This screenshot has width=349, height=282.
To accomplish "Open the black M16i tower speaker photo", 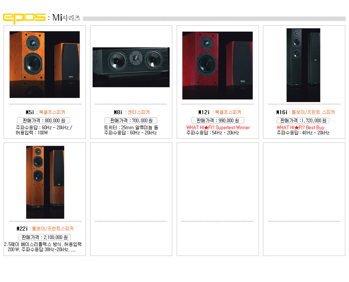I will click(303, 65).
